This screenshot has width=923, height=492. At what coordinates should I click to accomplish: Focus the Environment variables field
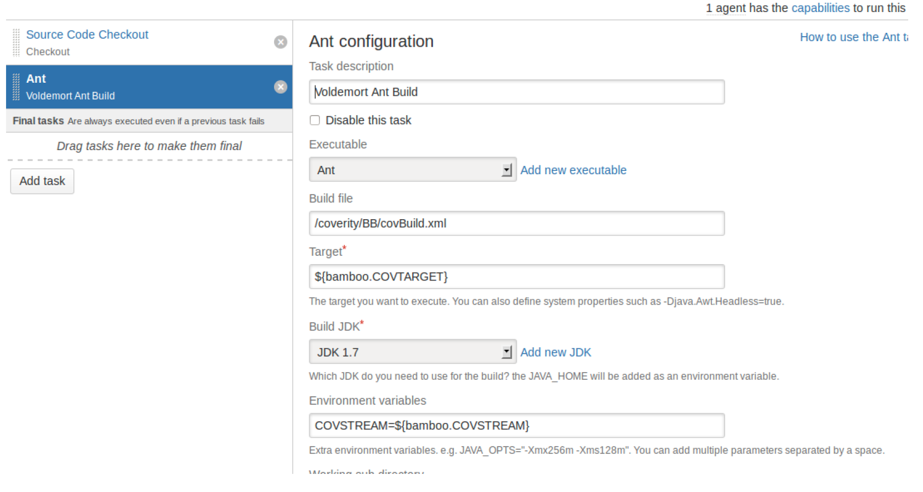click(x=517, y=426)
